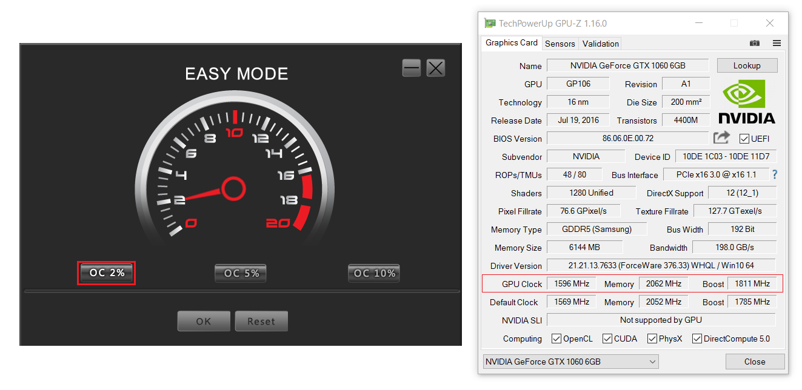This screenshot has height=390, width=802.
Task: Open the GPU selection dropdown
Action: click(x=570, y=362)
